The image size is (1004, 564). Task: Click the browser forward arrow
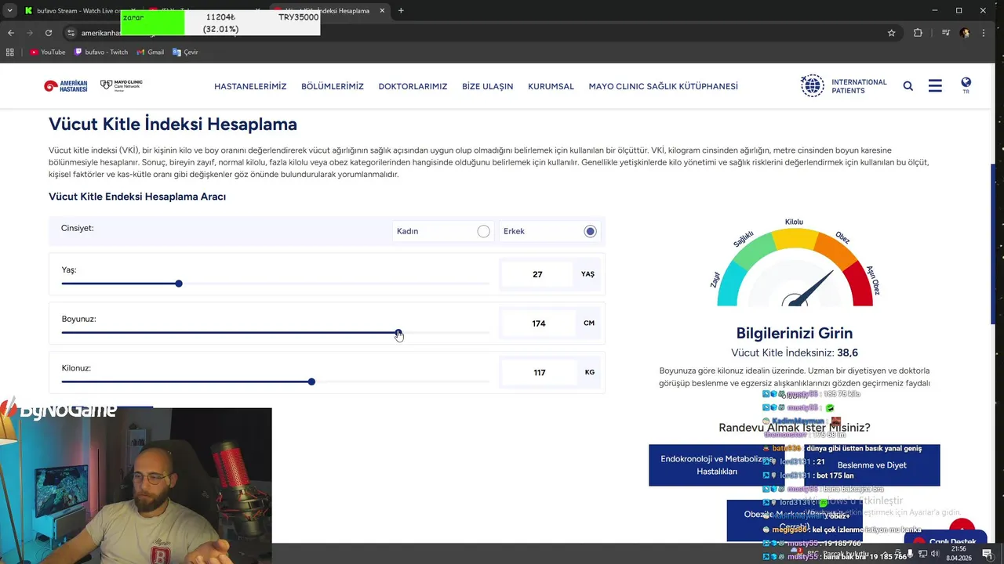pos(30,33)
